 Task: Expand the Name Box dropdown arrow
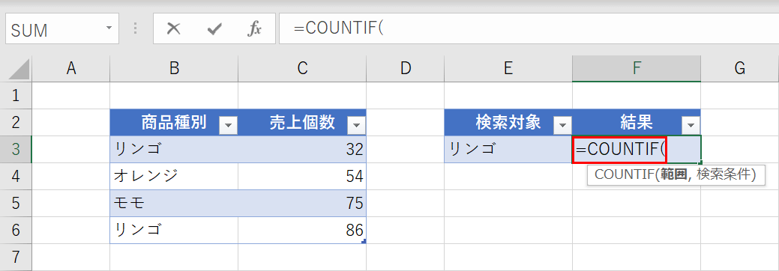click(x=109, y=28)
